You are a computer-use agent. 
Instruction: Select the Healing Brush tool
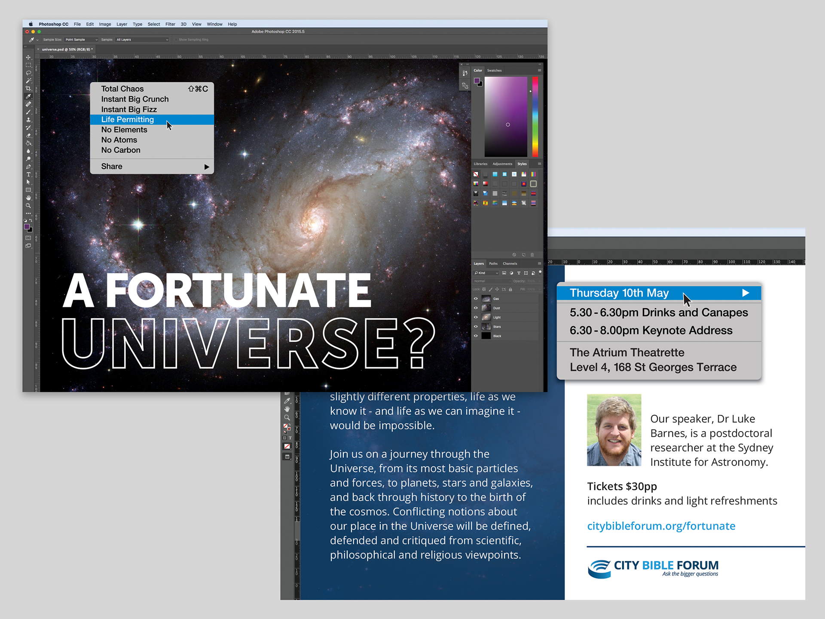pos(28,104)
